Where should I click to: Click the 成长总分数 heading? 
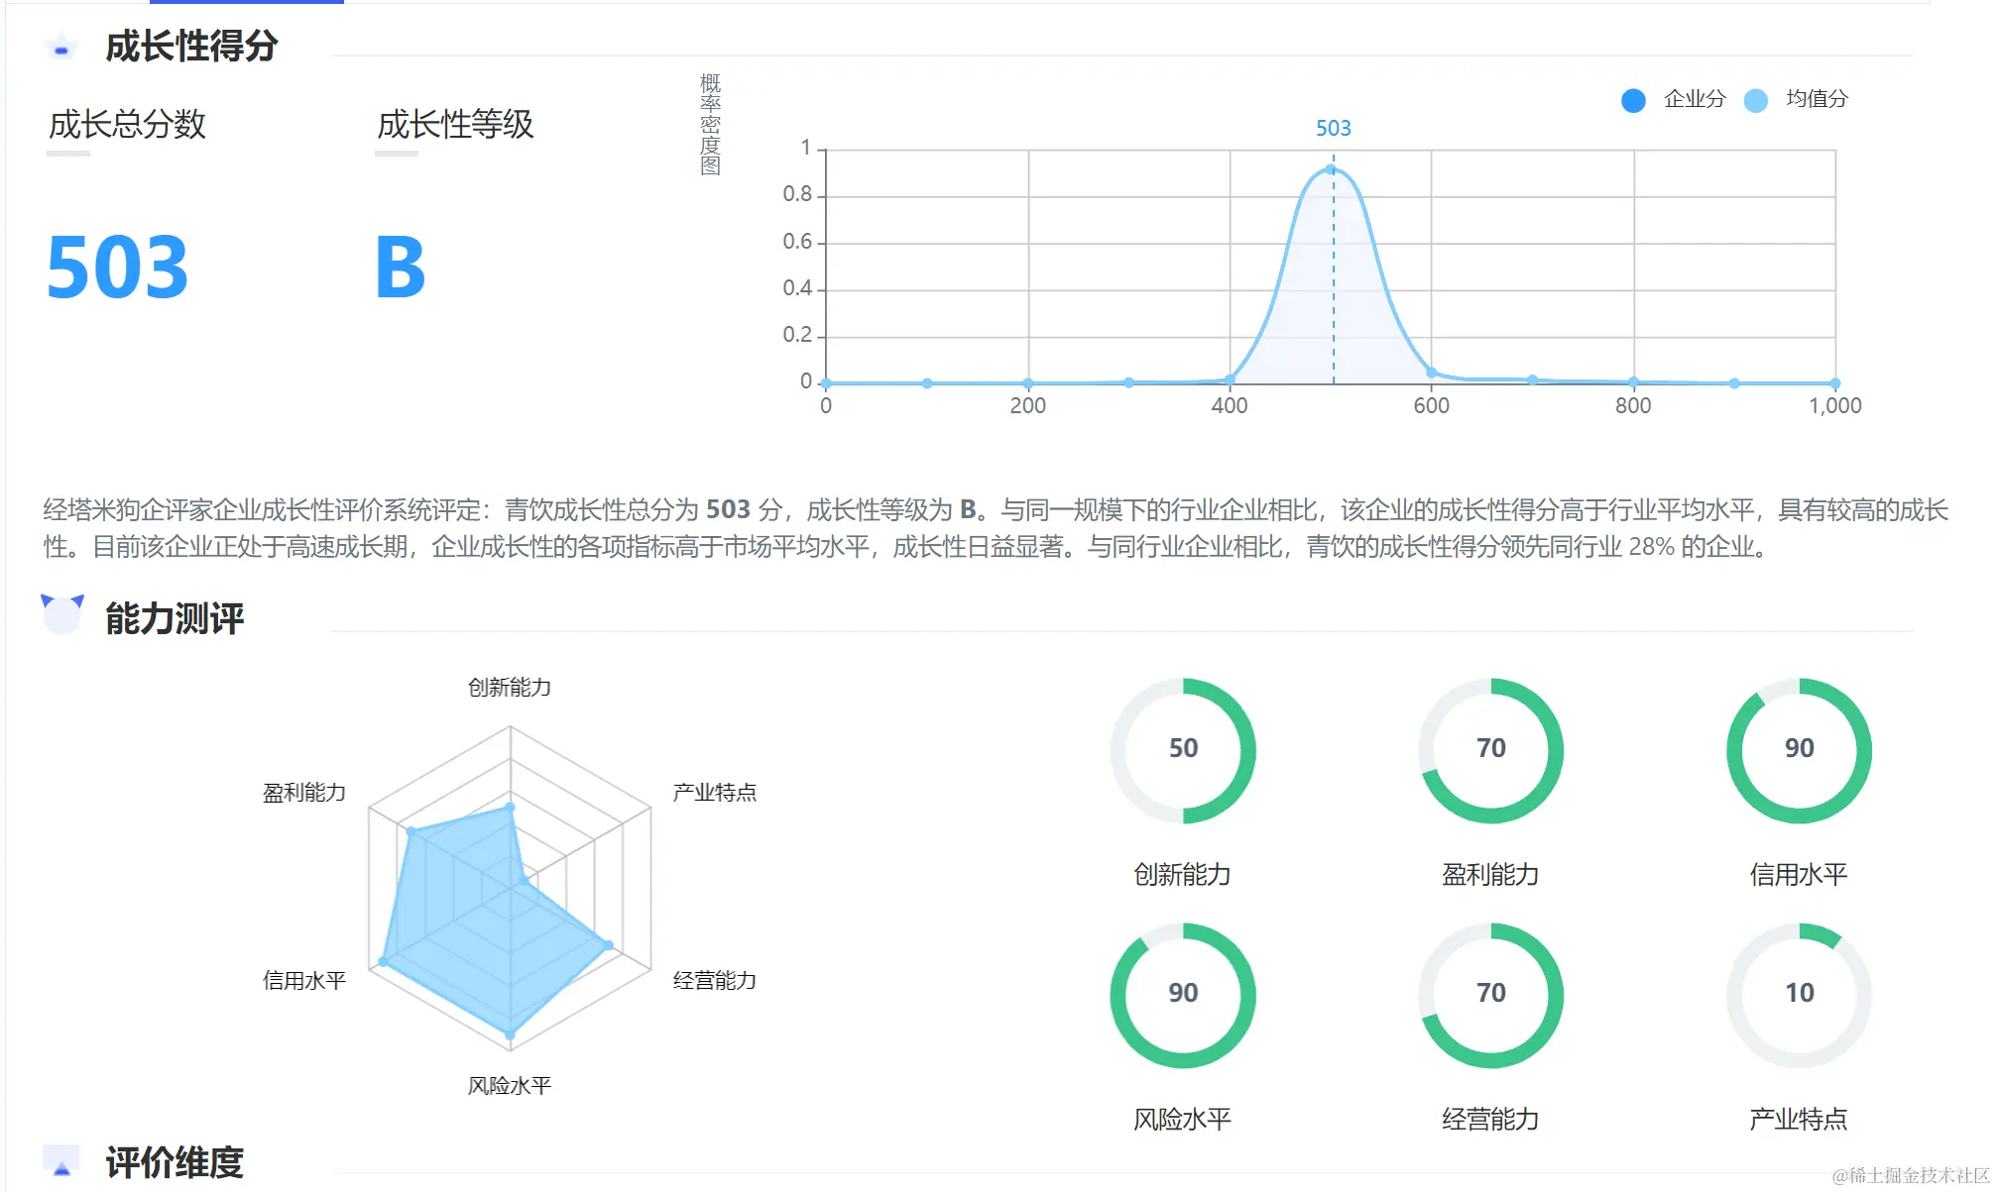point(127,125)
